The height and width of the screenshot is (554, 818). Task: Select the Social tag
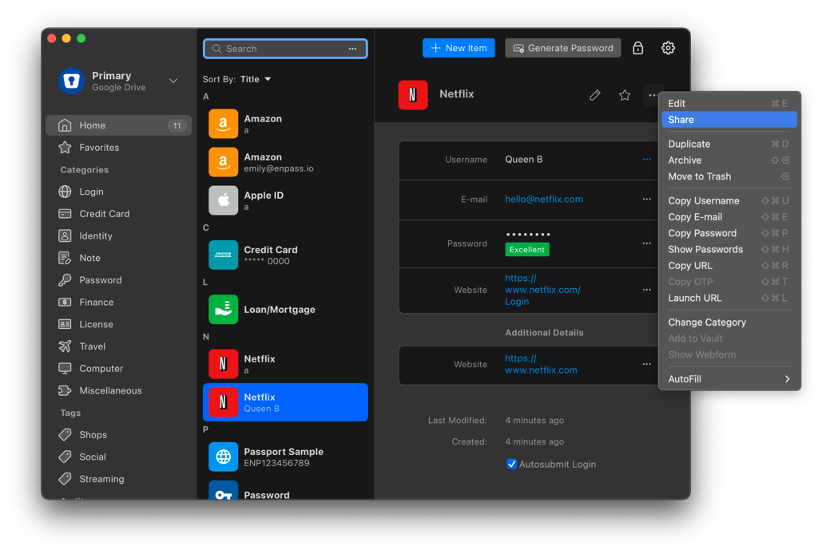[119, 457]
